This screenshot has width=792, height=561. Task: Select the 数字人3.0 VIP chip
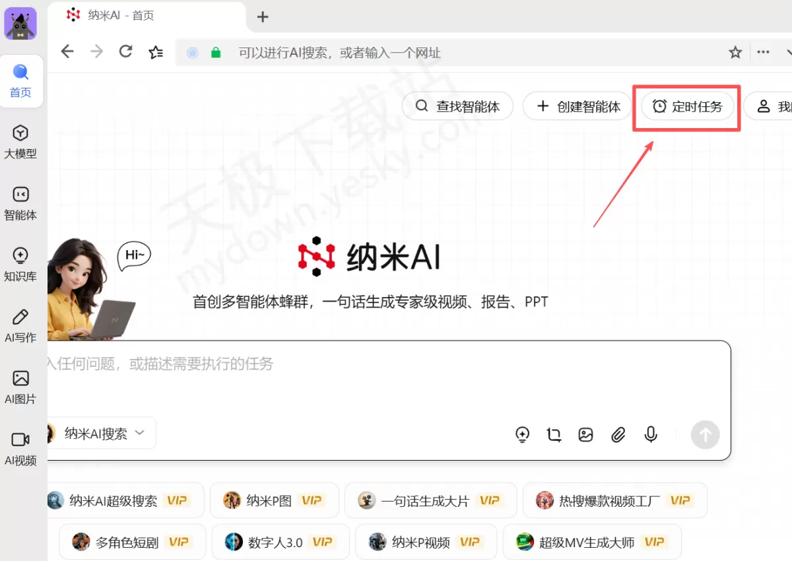point(280,542)
